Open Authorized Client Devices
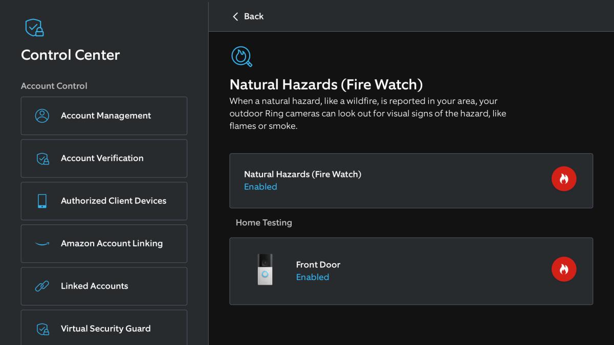The height and width of the screenshot is (345, 614). (104, 201)
